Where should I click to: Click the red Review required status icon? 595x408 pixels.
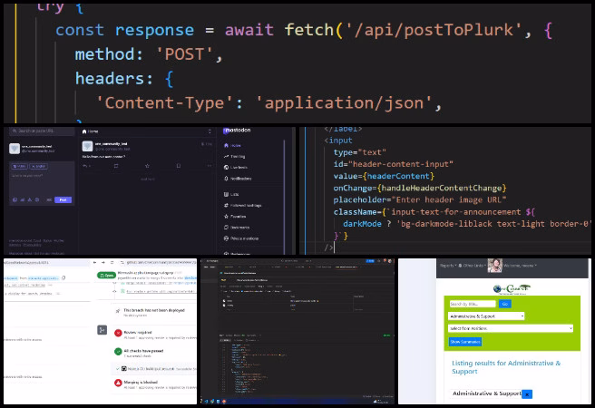pyautogui.click(x=118, y=333)
